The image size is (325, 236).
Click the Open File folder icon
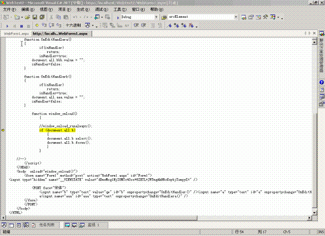[x=27, y=17]
